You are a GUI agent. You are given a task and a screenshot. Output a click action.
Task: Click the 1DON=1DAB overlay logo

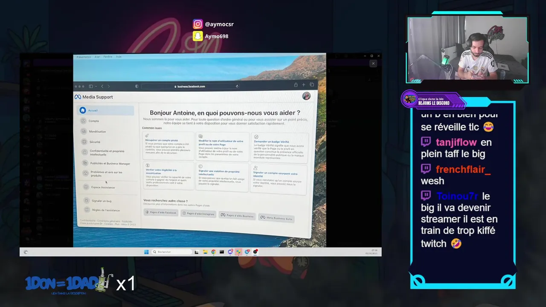(69, 282)
